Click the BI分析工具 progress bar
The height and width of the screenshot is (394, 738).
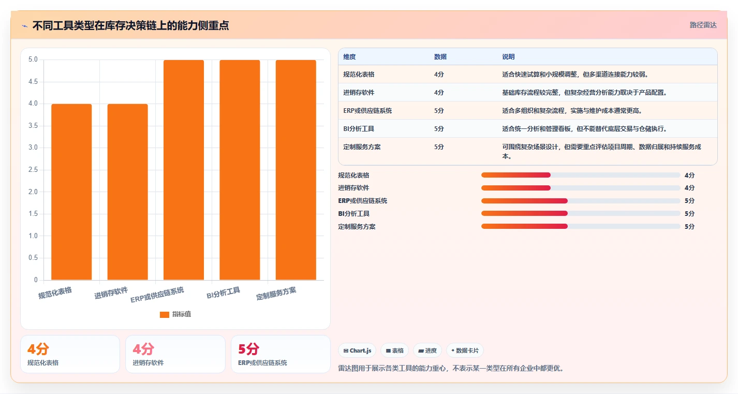(581, 213)
